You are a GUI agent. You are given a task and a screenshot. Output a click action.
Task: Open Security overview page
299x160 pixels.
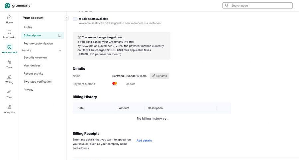(35, 57)
